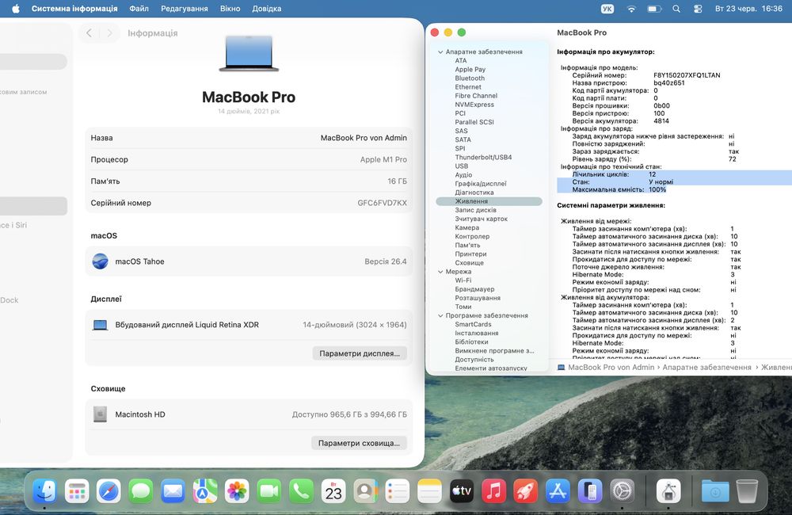Switch the УК input source indicator
Screen dimensions: 792x515
click(x=607, y=9)
